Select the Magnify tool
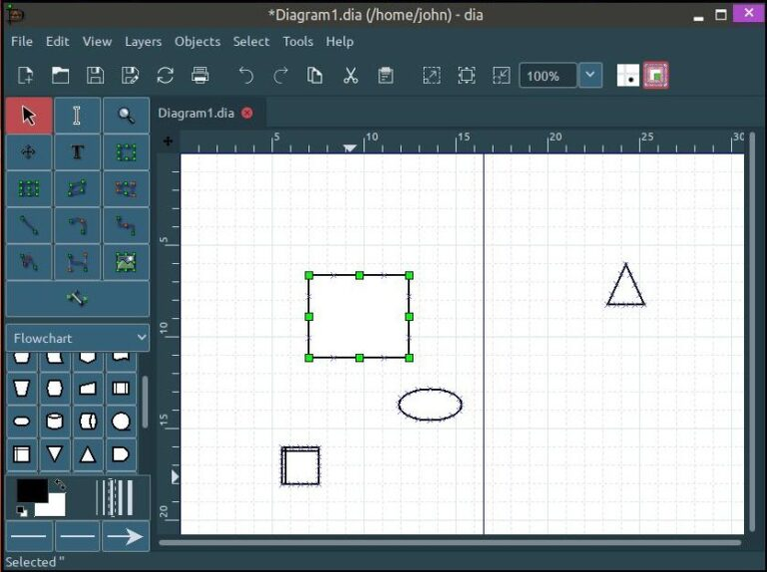This screenshot has height=572, width=767. 127,116
